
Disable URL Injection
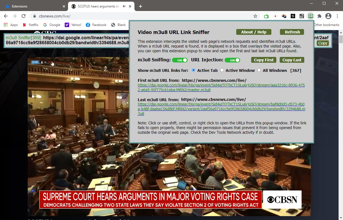[232, 60]
